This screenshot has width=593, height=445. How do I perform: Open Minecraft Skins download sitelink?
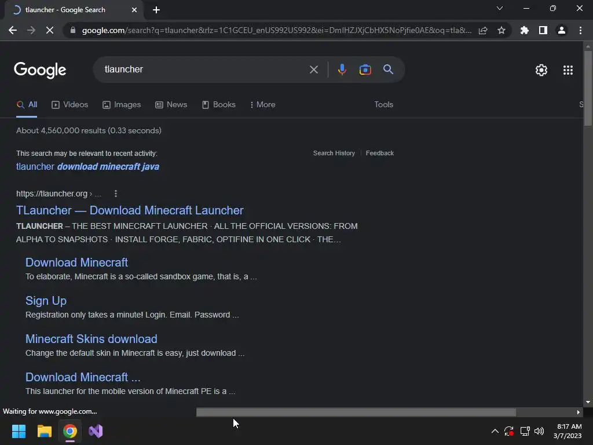[x=91, y=338]
